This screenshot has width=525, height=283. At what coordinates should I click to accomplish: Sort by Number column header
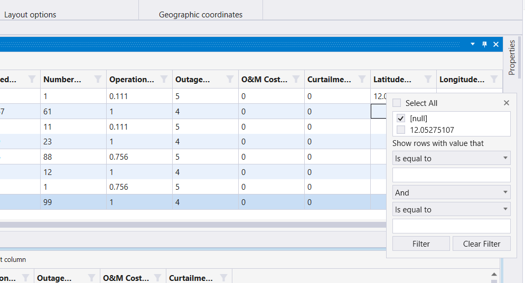point(62,79)
